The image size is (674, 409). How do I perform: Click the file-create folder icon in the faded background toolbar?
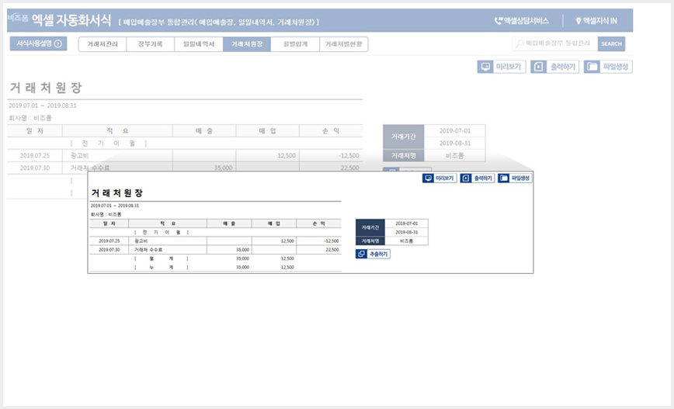click(592, 67)
